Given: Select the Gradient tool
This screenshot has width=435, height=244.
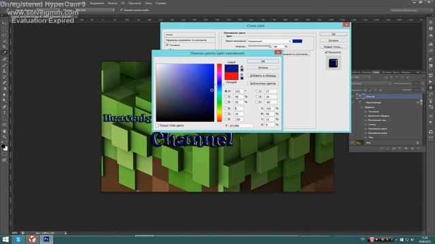Looking at the screenshot, I should coord(4,89).
